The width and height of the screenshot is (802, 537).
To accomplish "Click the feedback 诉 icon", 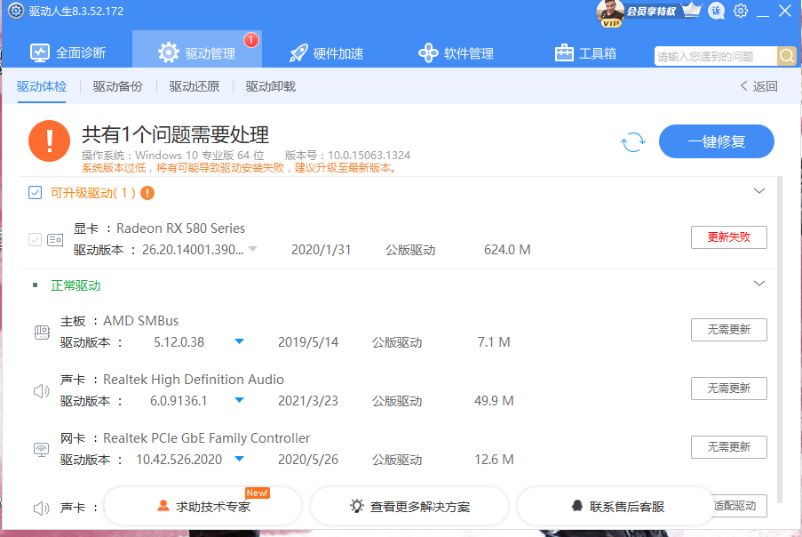I will pyautogui.click(x=716, y=11).
